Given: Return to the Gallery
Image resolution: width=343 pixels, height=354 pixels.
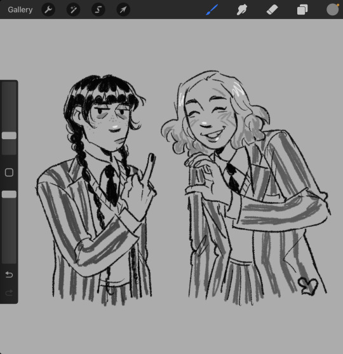Looking at the screenshot, I should coord(20,10).
